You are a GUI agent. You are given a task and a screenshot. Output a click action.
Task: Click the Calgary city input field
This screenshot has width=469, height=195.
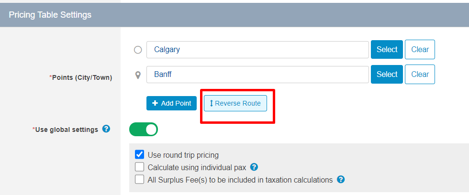point(257,50)
